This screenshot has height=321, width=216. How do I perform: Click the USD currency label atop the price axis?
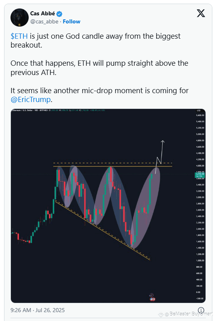199,110
